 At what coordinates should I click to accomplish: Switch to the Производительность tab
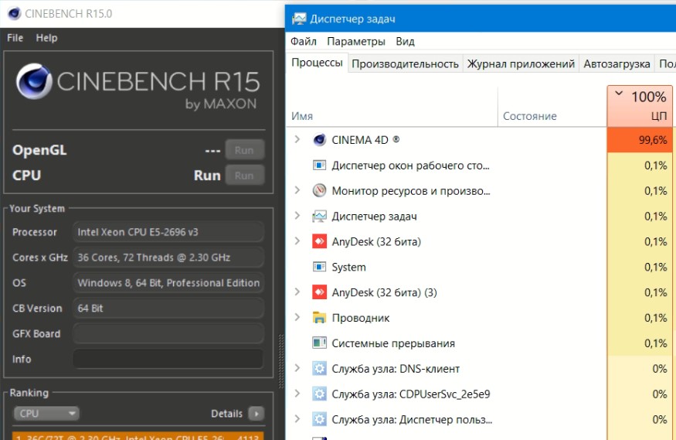click(x=406, y=64)
